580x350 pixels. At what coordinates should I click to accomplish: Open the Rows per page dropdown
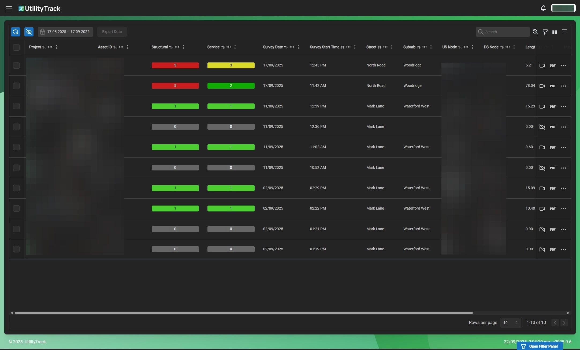tap(510, 323)
